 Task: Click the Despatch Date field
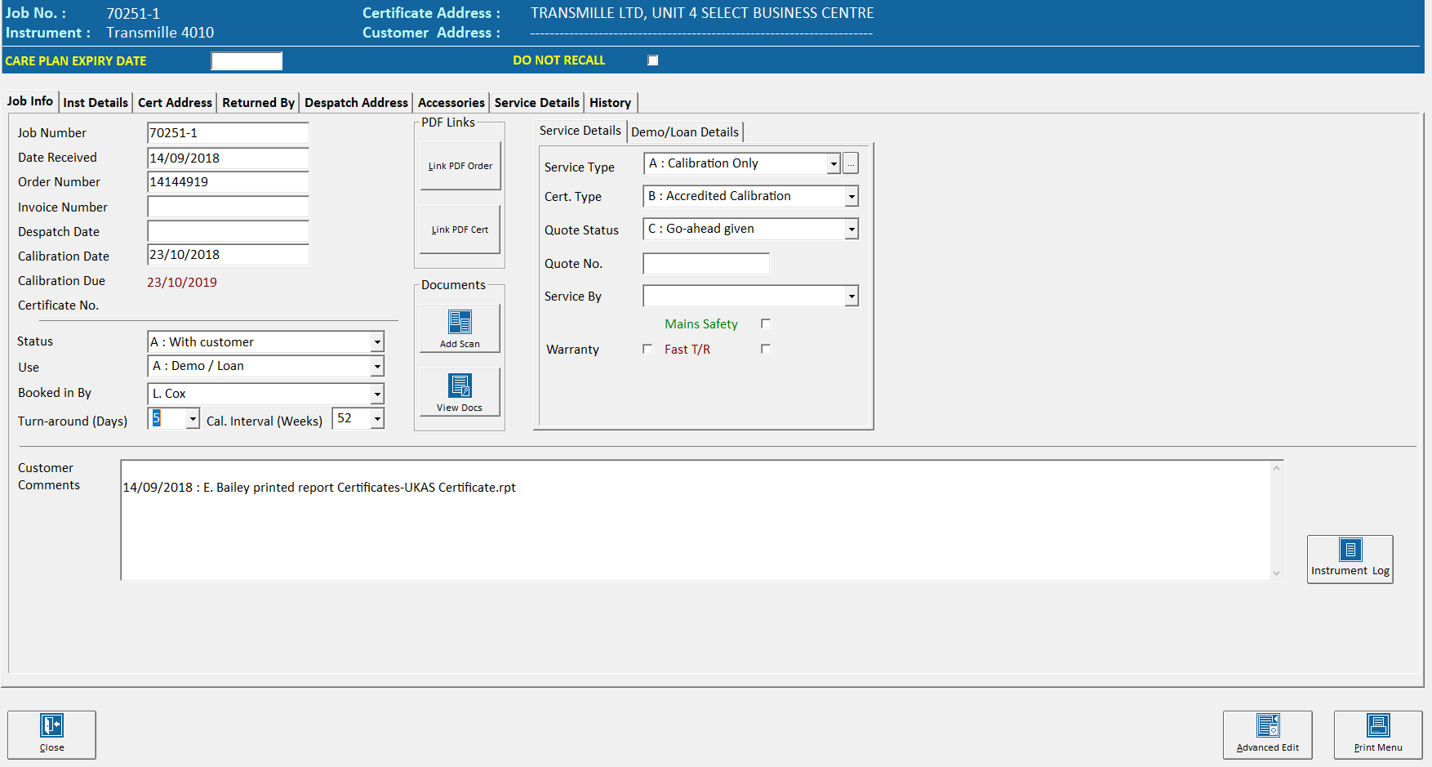[228, 231]
